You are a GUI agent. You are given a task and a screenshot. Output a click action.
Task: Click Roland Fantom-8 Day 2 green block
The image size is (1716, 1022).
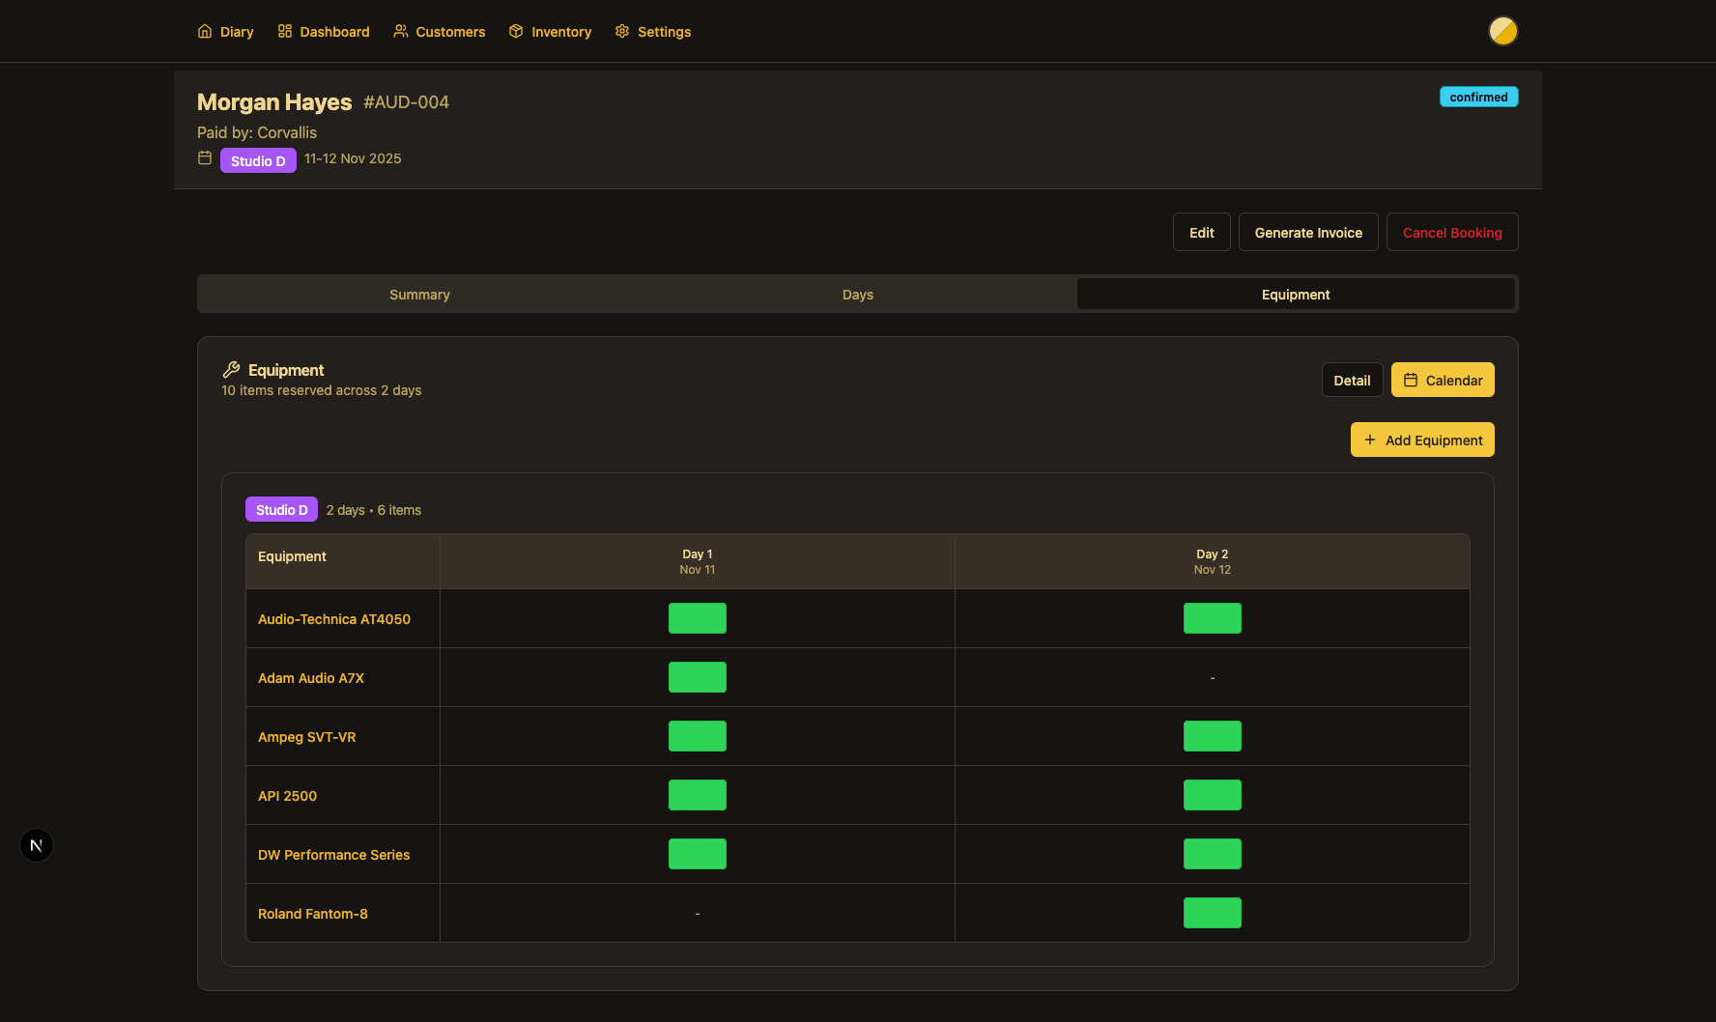click(x=1212, y=913)
